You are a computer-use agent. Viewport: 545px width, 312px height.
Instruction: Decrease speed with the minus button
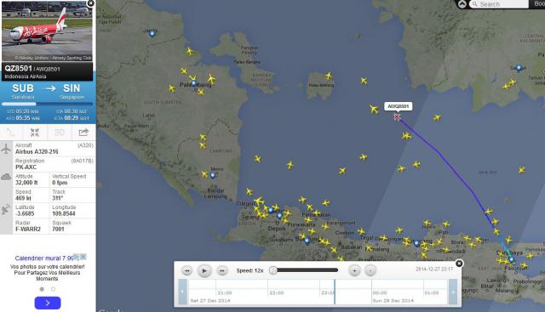(370, 270)
